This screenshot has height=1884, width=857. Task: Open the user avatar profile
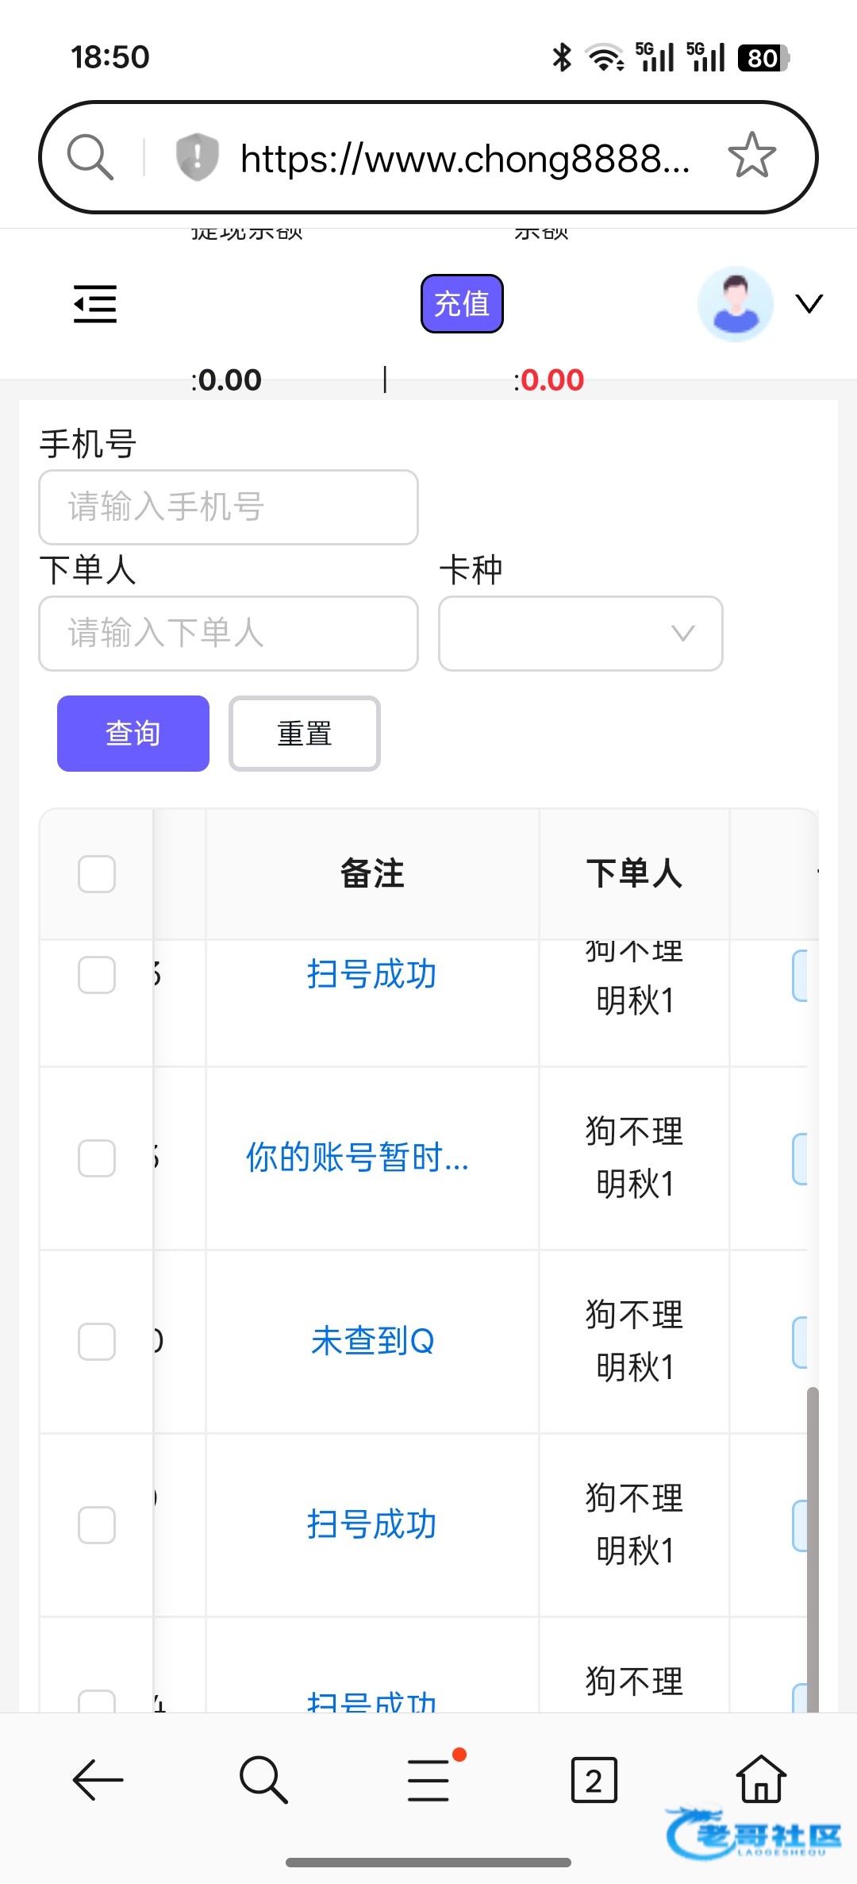click(x=736, y=304)
